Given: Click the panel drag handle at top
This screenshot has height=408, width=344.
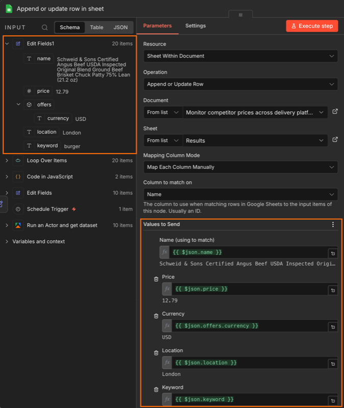Looking at the screenshot, I should pos(240,15).
